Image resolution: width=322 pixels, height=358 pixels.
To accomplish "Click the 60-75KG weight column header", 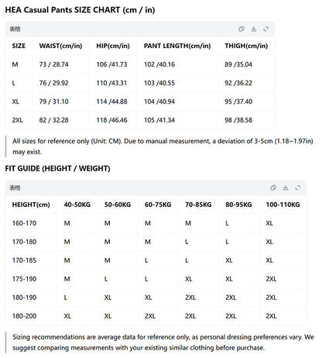I will point(158,205).
